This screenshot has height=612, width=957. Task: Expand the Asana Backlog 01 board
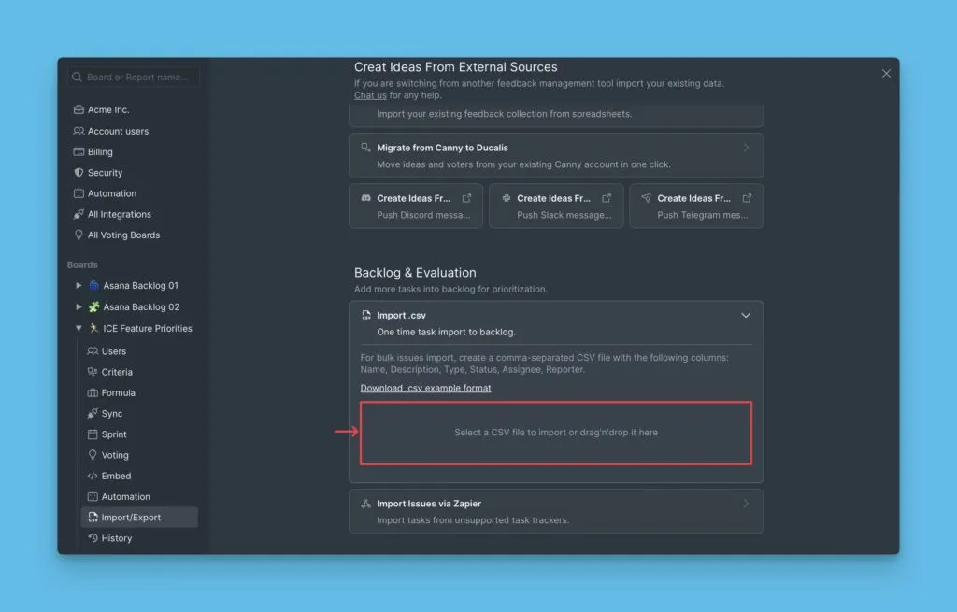(79, 285)
